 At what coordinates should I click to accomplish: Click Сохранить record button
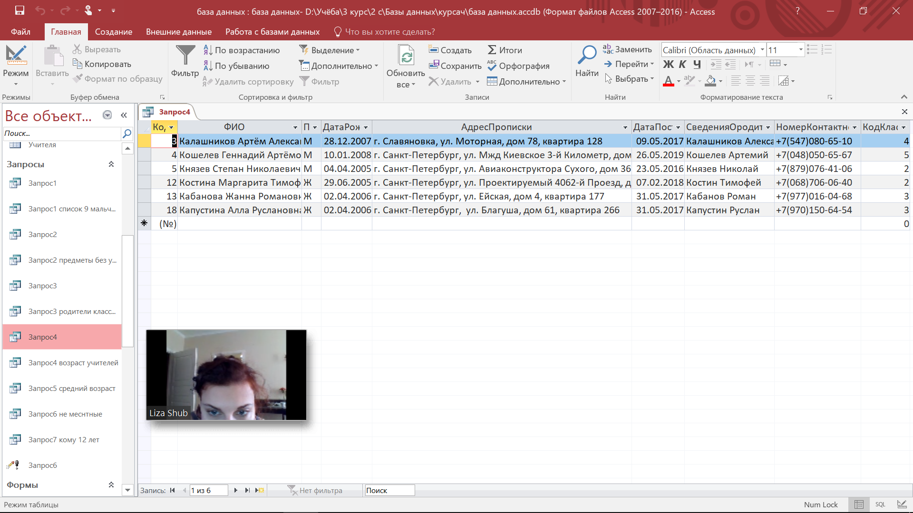coord(455,66)
